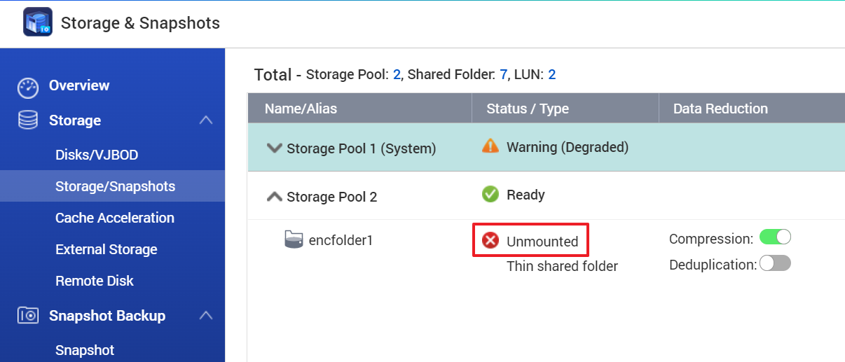The image size is (845, 362).
Task: Click the orange degraded warning icon
Action: pyautogui.click(x=490, y=147)
